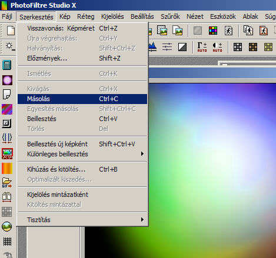Click the red-framed picture icon
276x258 pixels.
click(x=7, y=153)
